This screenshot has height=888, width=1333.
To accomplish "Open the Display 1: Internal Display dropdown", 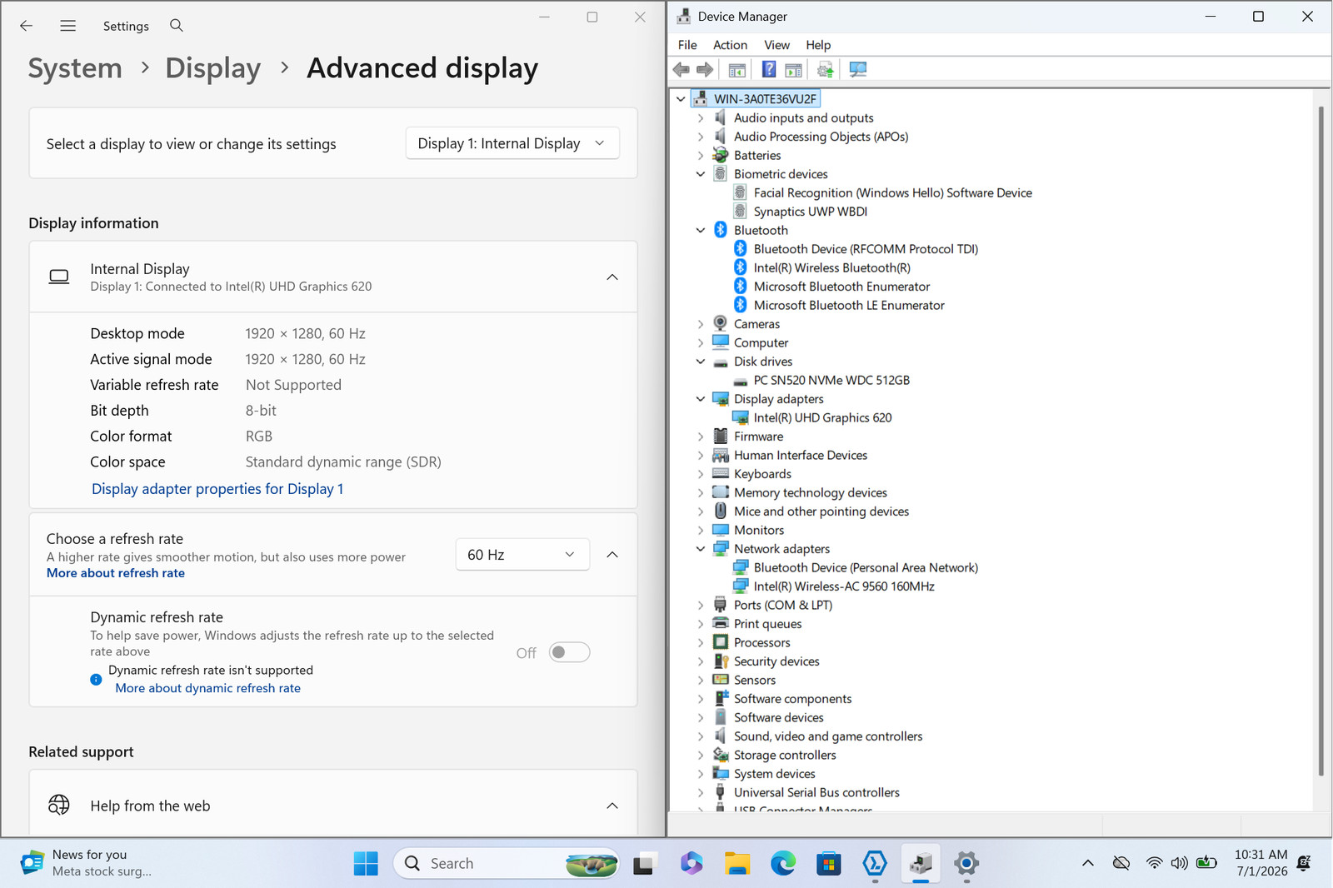I will pyautogui.click(x=512, y=143).
